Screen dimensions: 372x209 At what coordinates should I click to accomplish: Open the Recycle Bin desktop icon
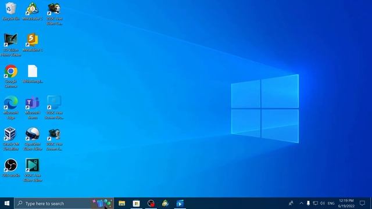click(x=10, y=12)
